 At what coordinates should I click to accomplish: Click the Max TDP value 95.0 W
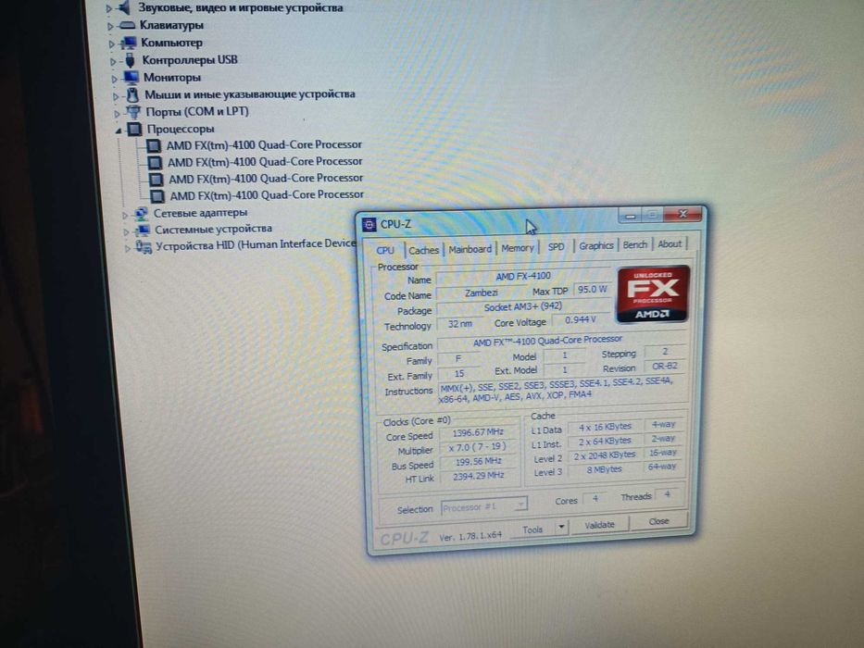[x=592, y=289]
